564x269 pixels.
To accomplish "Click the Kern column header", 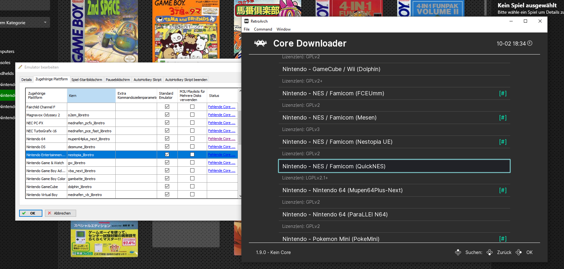I will 91,96.
